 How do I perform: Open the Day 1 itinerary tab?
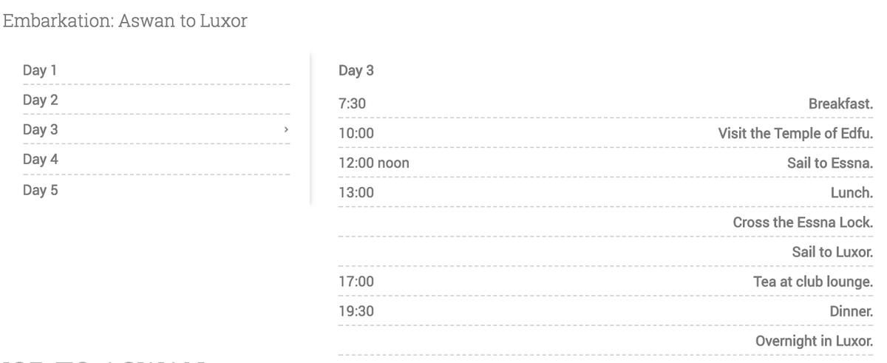(x=40, y=71)
